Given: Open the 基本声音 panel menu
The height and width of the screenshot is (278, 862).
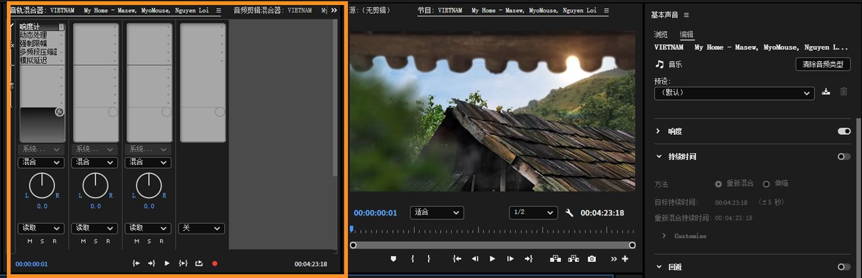Looking at the screenshot, I should pyautogui.click(x=686, y=15).
